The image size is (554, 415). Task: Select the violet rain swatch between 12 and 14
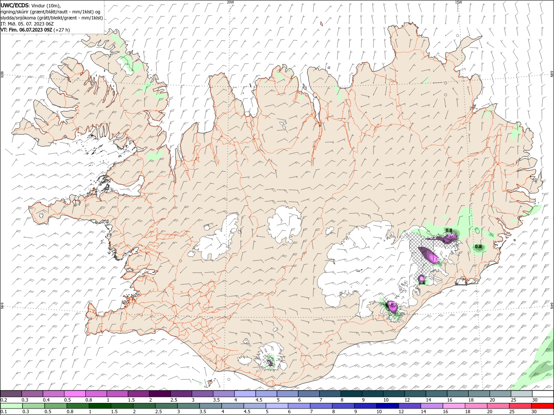tap(409, 406)
